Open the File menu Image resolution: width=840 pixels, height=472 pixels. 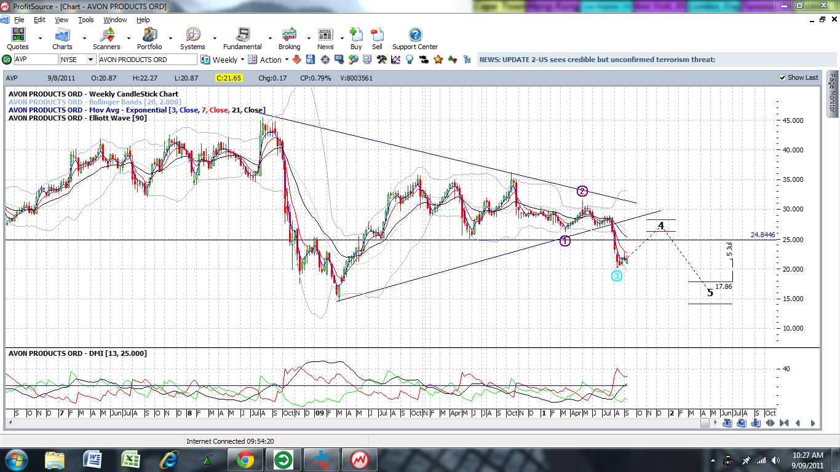pos(19,20)
